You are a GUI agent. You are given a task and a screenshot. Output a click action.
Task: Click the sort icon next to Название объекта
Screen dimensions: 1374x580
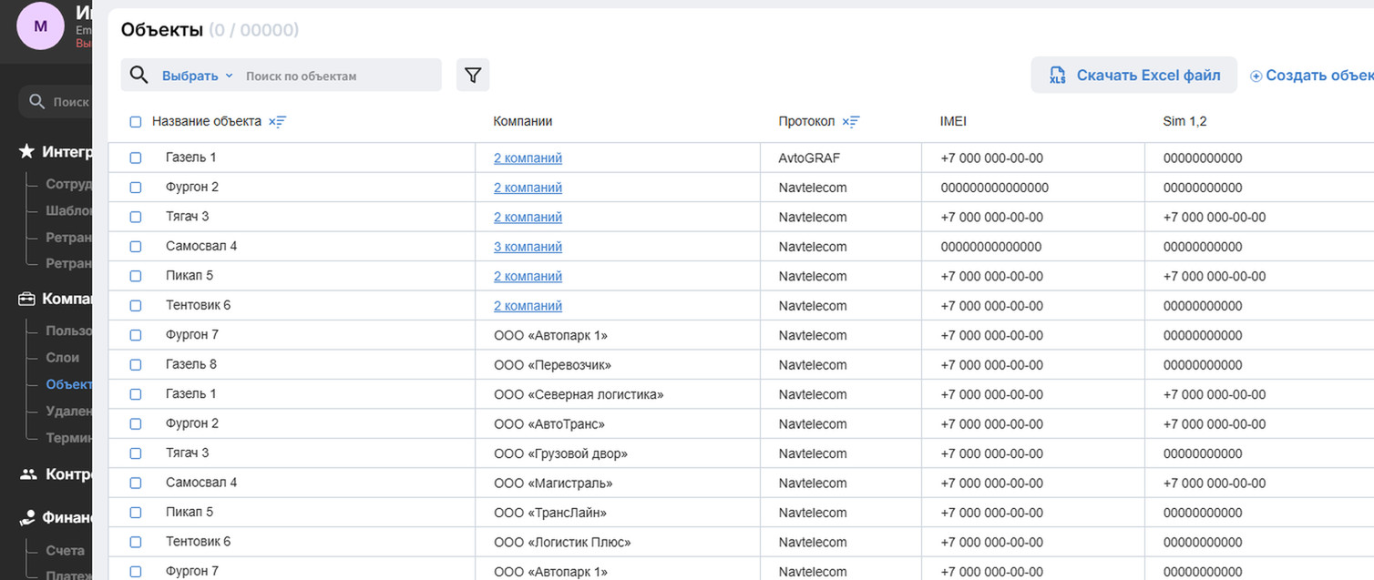[278, 122]
